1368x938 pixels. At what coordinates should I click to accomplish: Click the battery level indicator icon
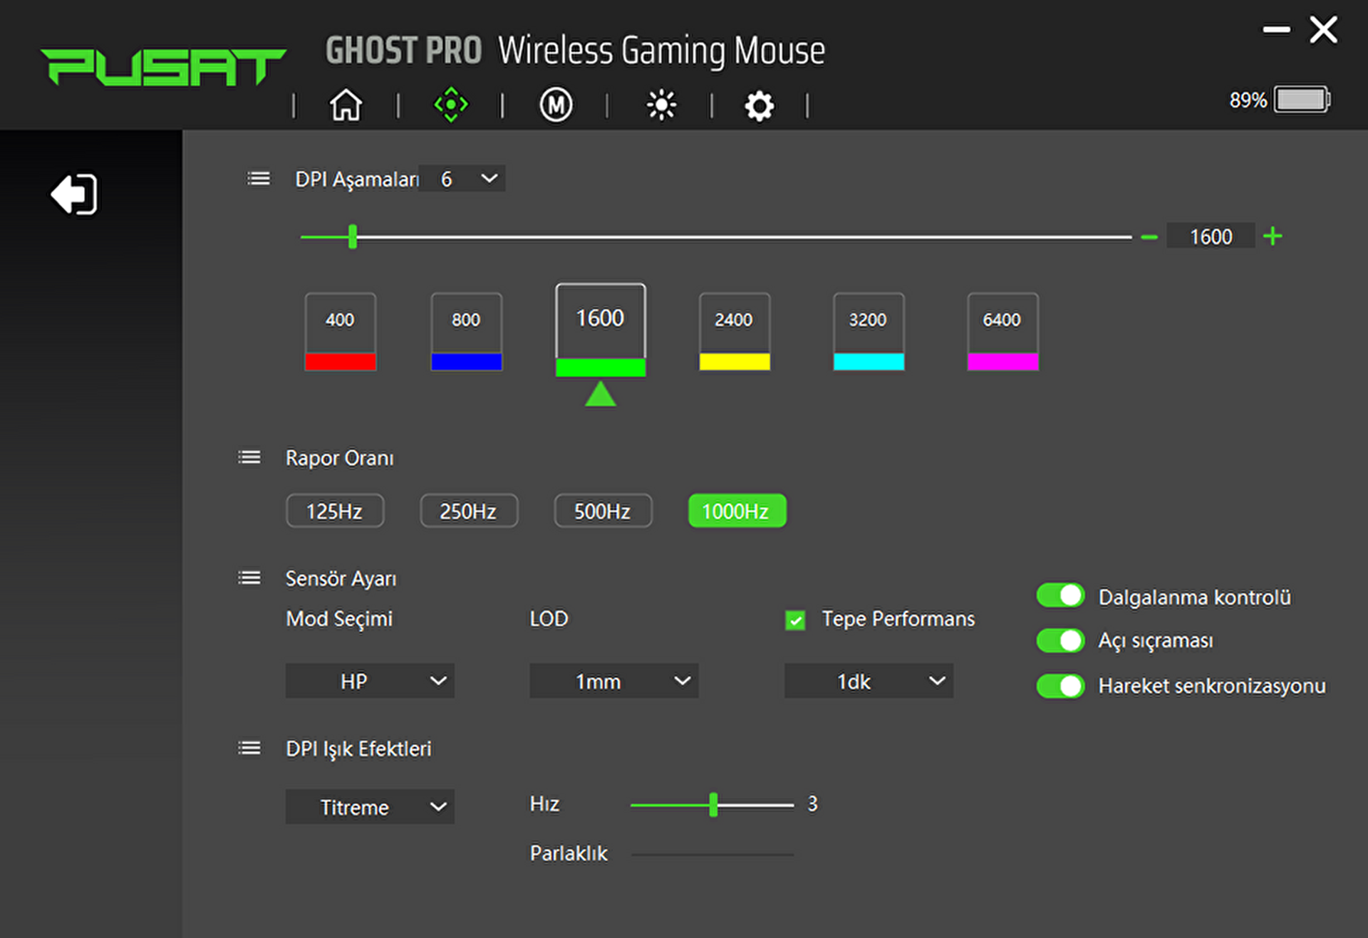(x=1302, y=100)
